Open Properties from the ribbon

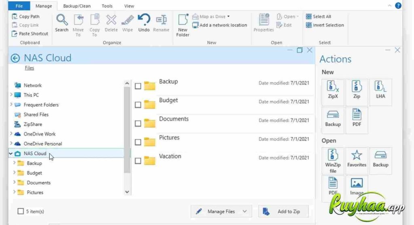pyautogui.click(x=264, y=23)
